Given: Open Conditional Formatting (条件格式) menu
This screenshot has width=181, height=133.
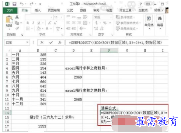Looking at the screenshot, I should 125,17.
